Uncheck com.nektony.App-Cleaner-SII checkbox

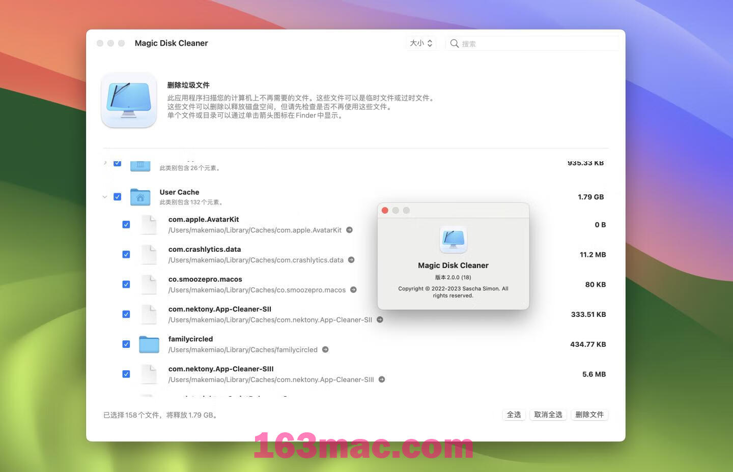pyautogui.click(x=126, y=314)
